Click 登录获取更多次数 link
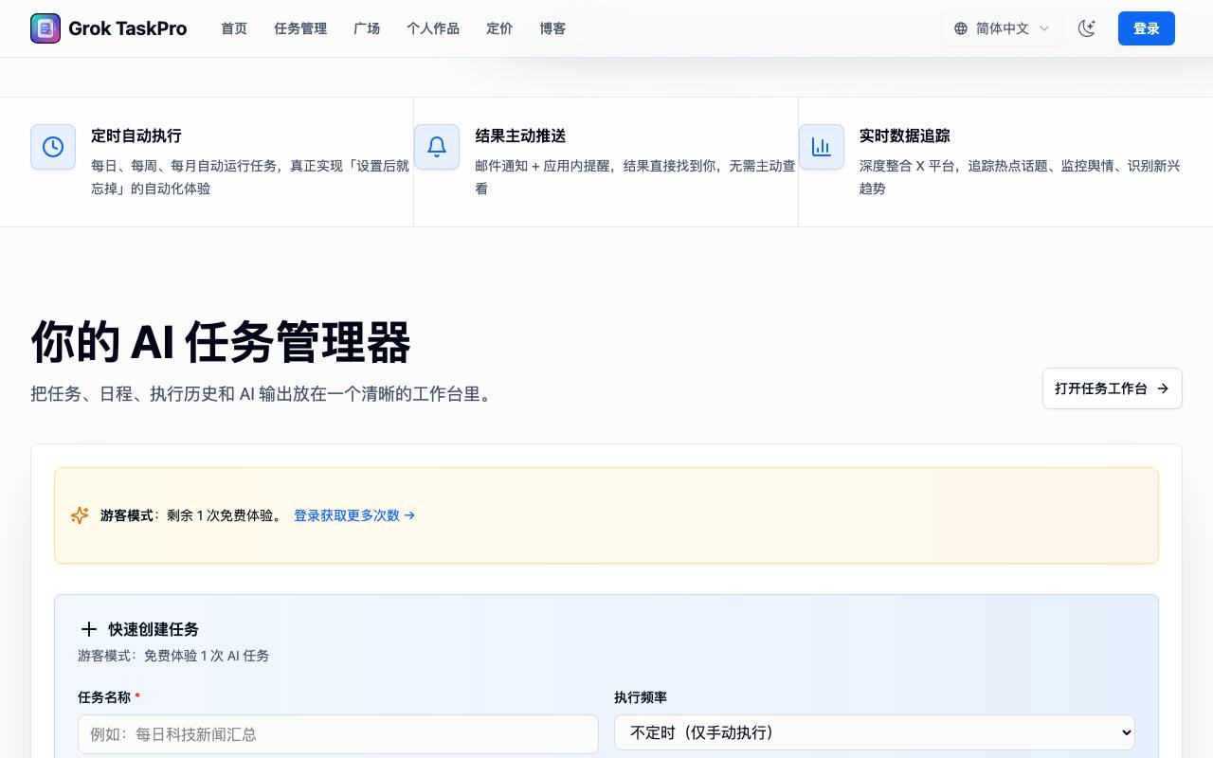The image size is (1213, 758). click(354, 515)
